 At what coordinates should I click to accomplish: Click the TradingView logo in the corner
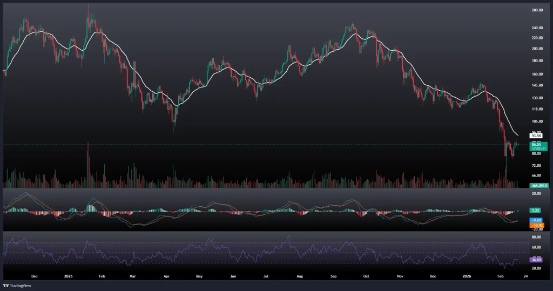tap(16, 285)
